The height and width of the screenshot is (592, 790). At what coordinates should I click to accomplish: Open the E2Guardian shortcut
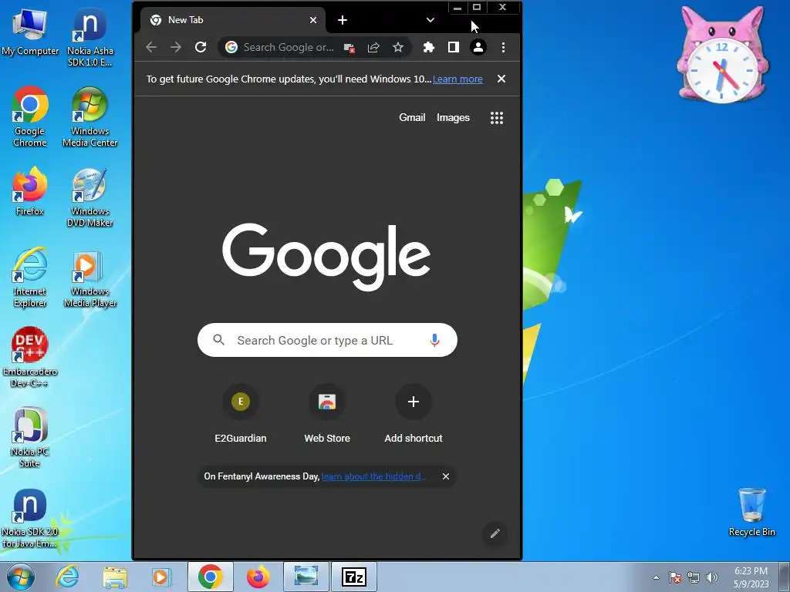(241, 414)
